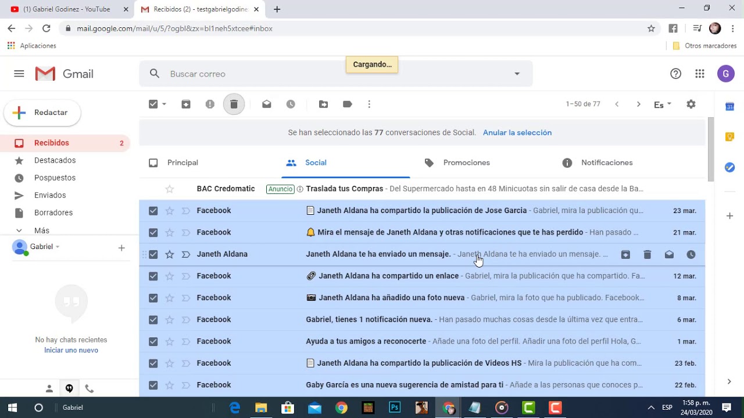Click the Redactar compose button
The image size is (744, 418).
click(42, 112)
